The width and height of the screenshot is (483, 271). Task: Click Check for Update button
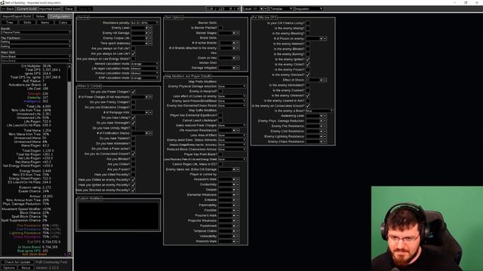17,262
